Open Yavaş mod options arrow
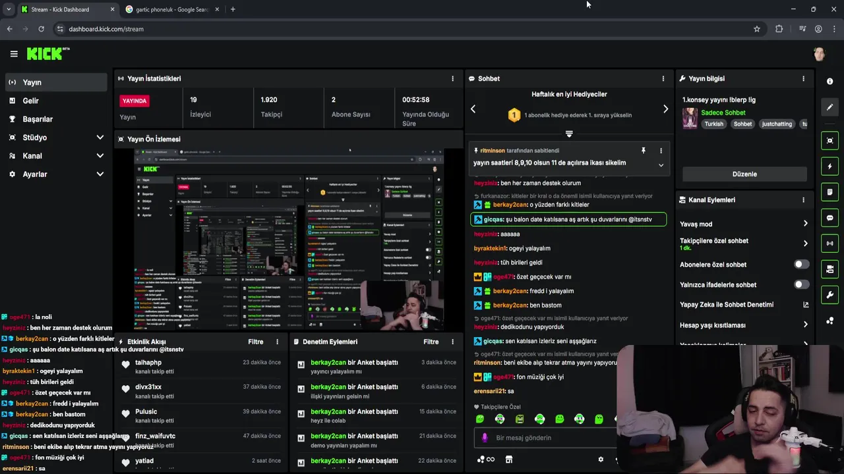 [x=805, y=224]
